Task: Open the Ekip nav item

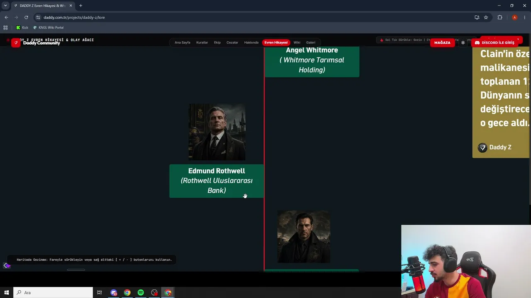Action: [217, 43]
